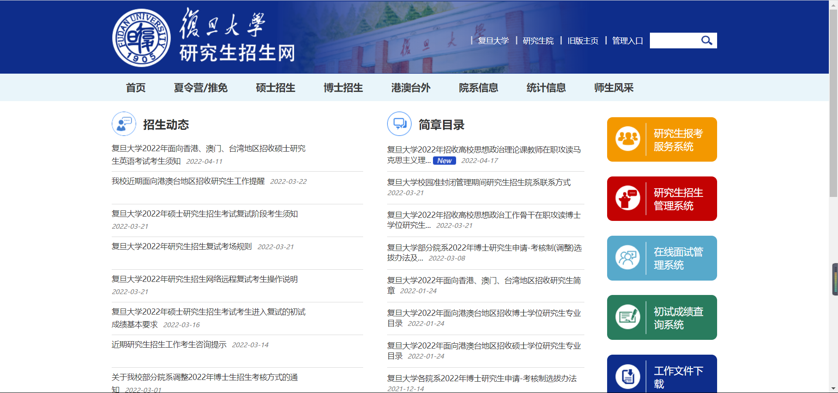Image resolution: width=838 pixels, height=393 pixels.
Task: Click the 管理入口 link
Action: point(627,41)
